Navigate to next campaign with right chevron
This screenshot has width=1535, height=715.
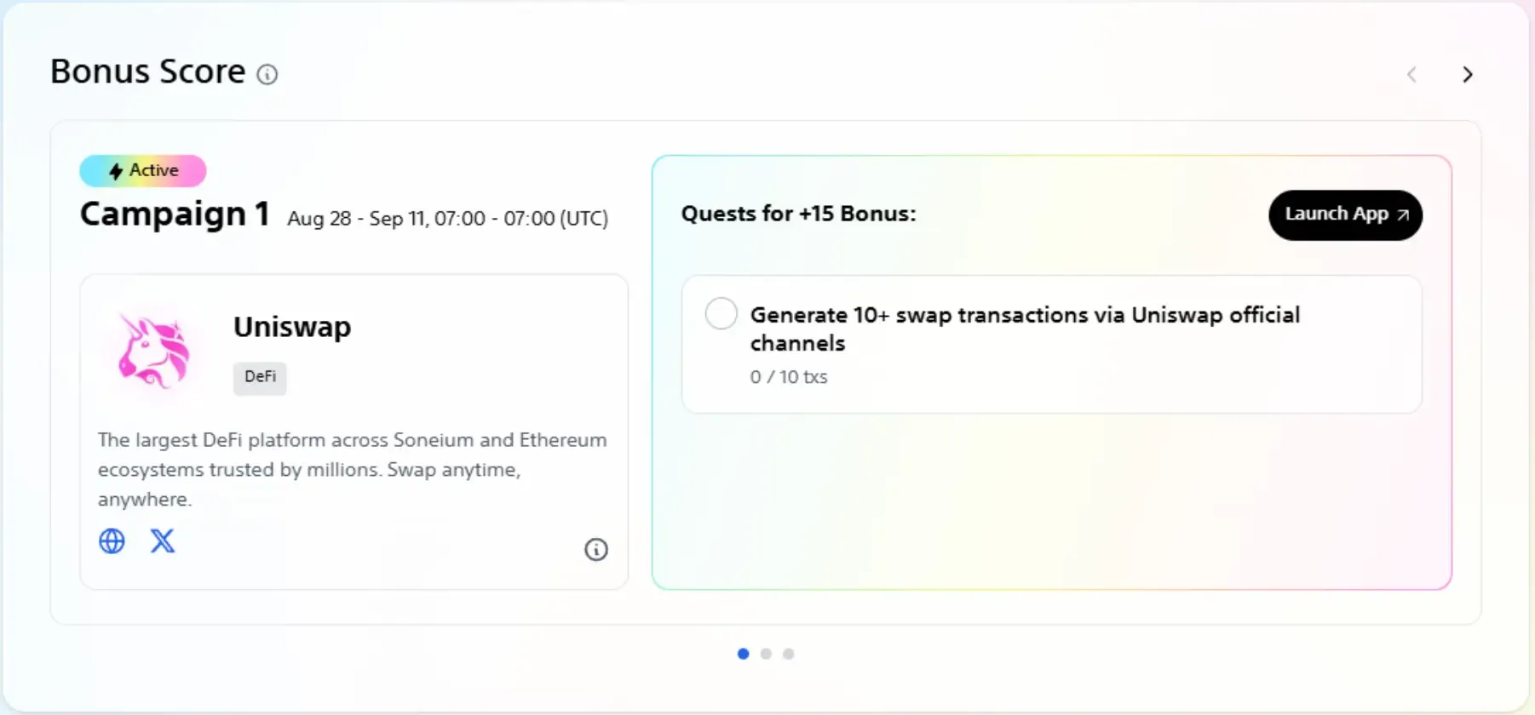click(1468, 75)
